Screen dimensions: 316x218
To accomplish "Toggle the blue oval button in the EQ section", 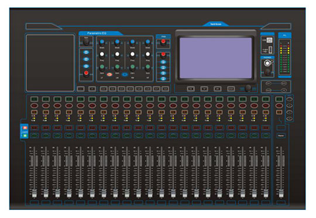I will 125,74.
